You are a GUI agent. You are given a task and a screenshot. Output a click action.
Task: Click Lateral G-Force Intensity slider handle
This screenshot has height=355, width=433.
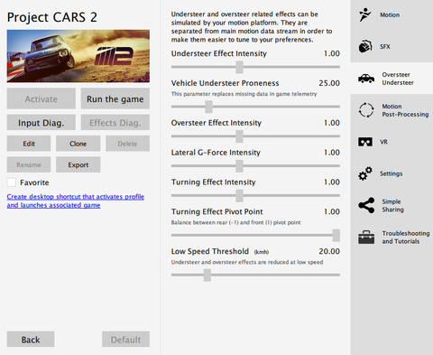tap(239, 166)
